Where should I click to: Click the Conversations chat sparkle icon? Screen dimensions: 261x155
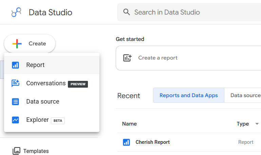pos(16,83)
